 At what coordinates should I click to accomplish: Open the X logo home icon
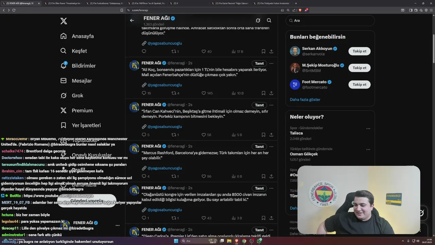[64, 21]
